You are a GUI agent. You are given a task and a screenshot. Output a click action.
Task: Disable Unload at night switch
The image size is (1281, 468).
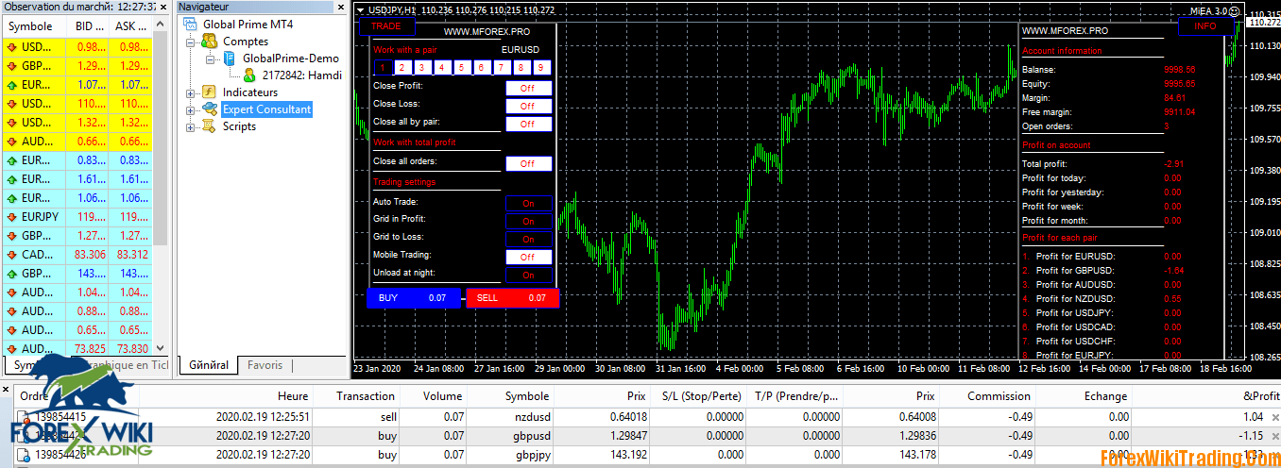coord(528,276)
